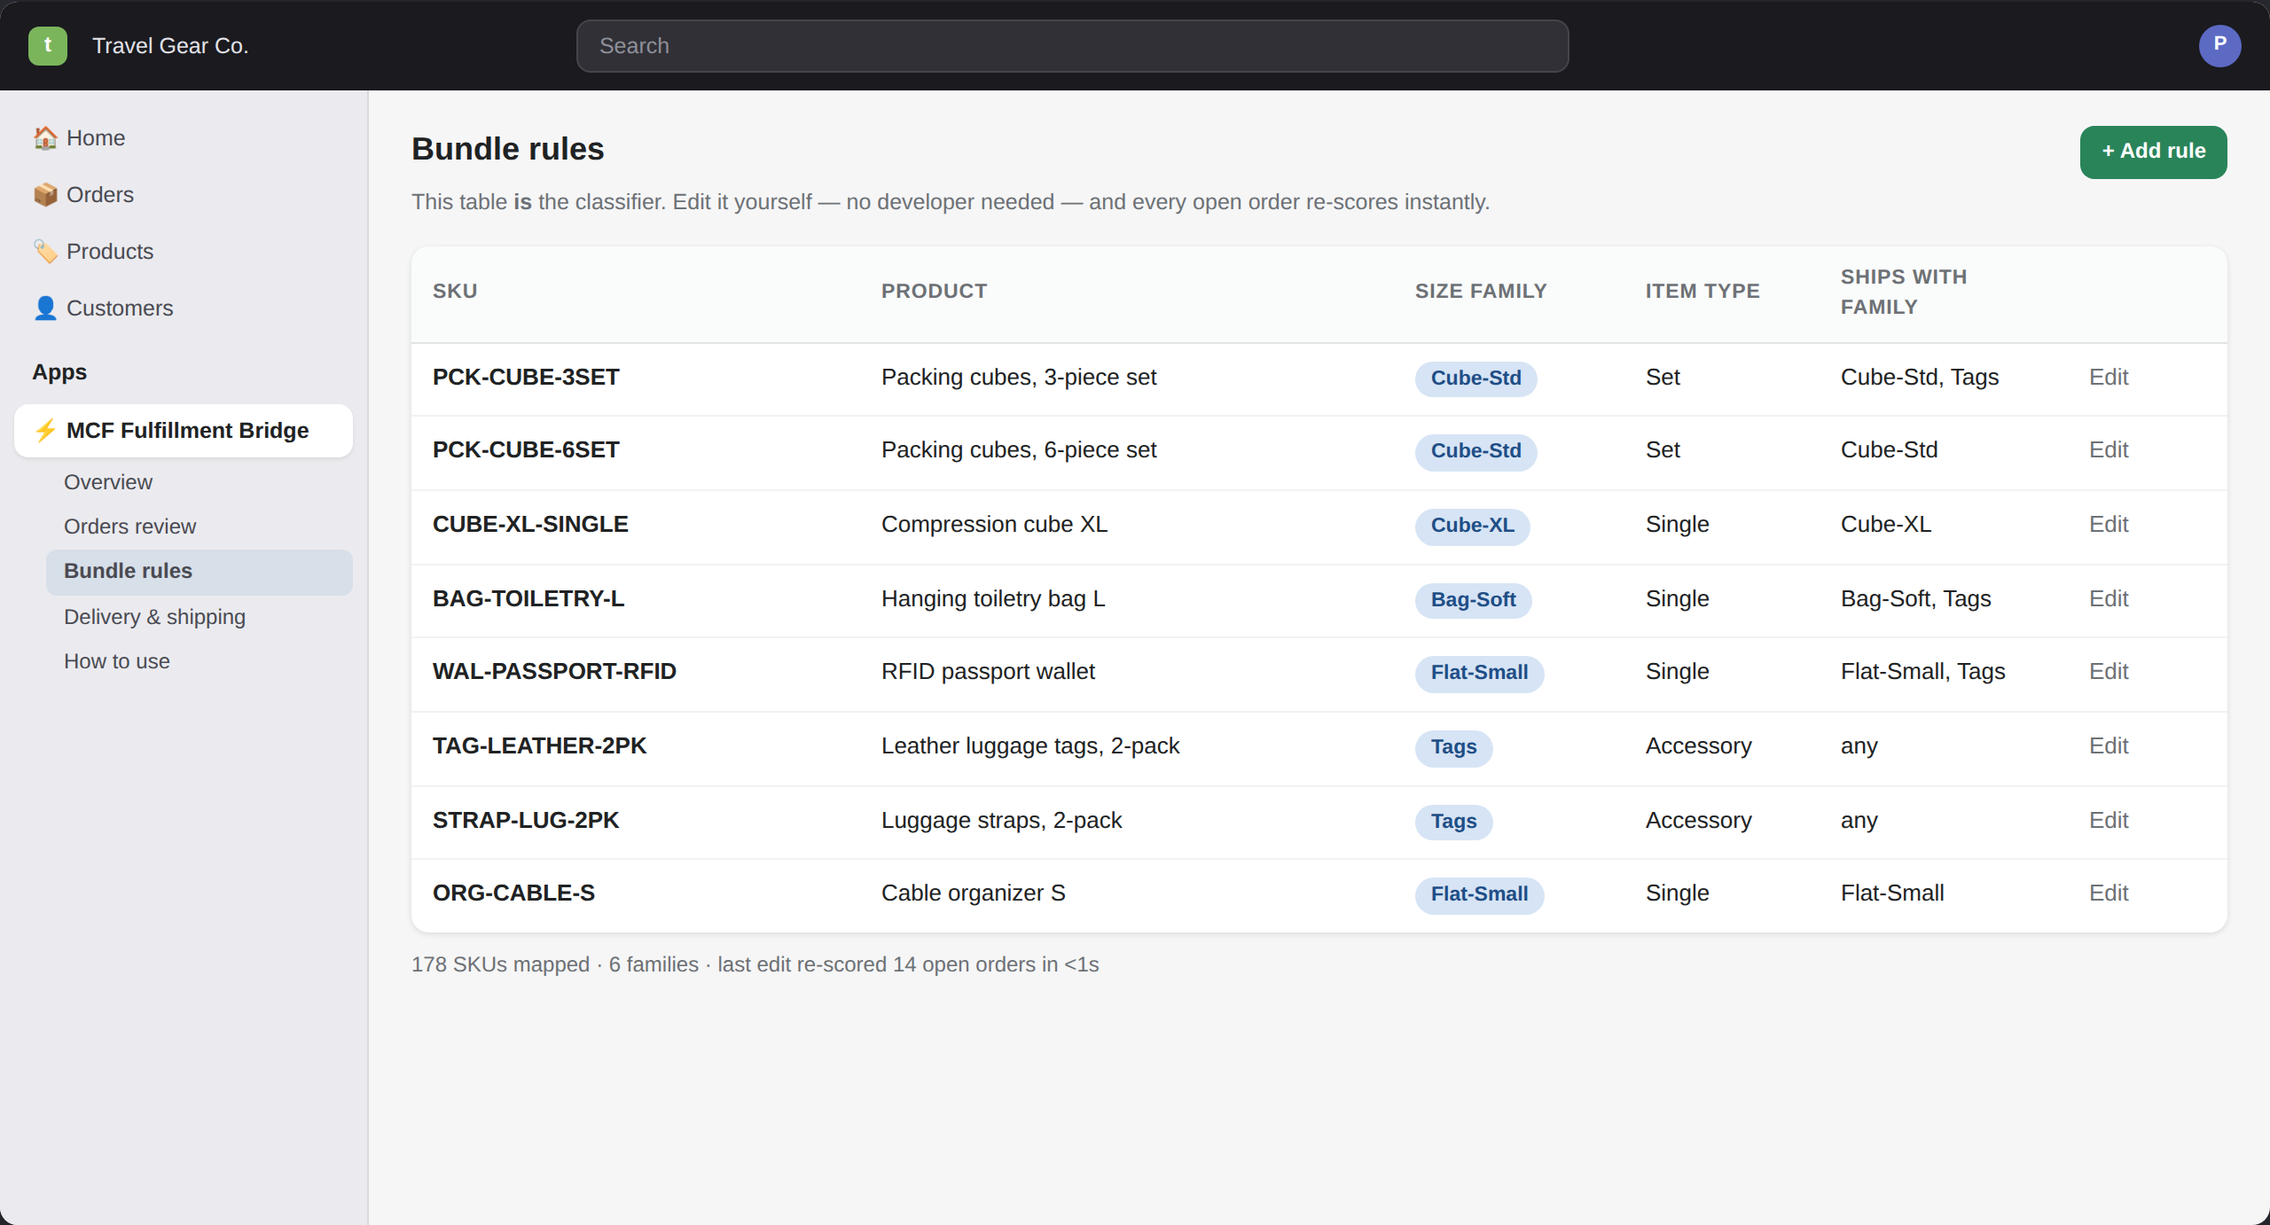This screenshot has height=1225, width=2270.
Task: Click the PRODUCT column header
Action: (x=934, y=292)
